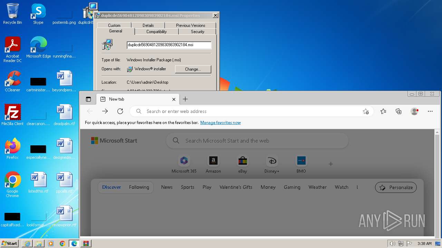Open BMO quick link tile
The image size is (442, 248).
click(x=301, y=164)
